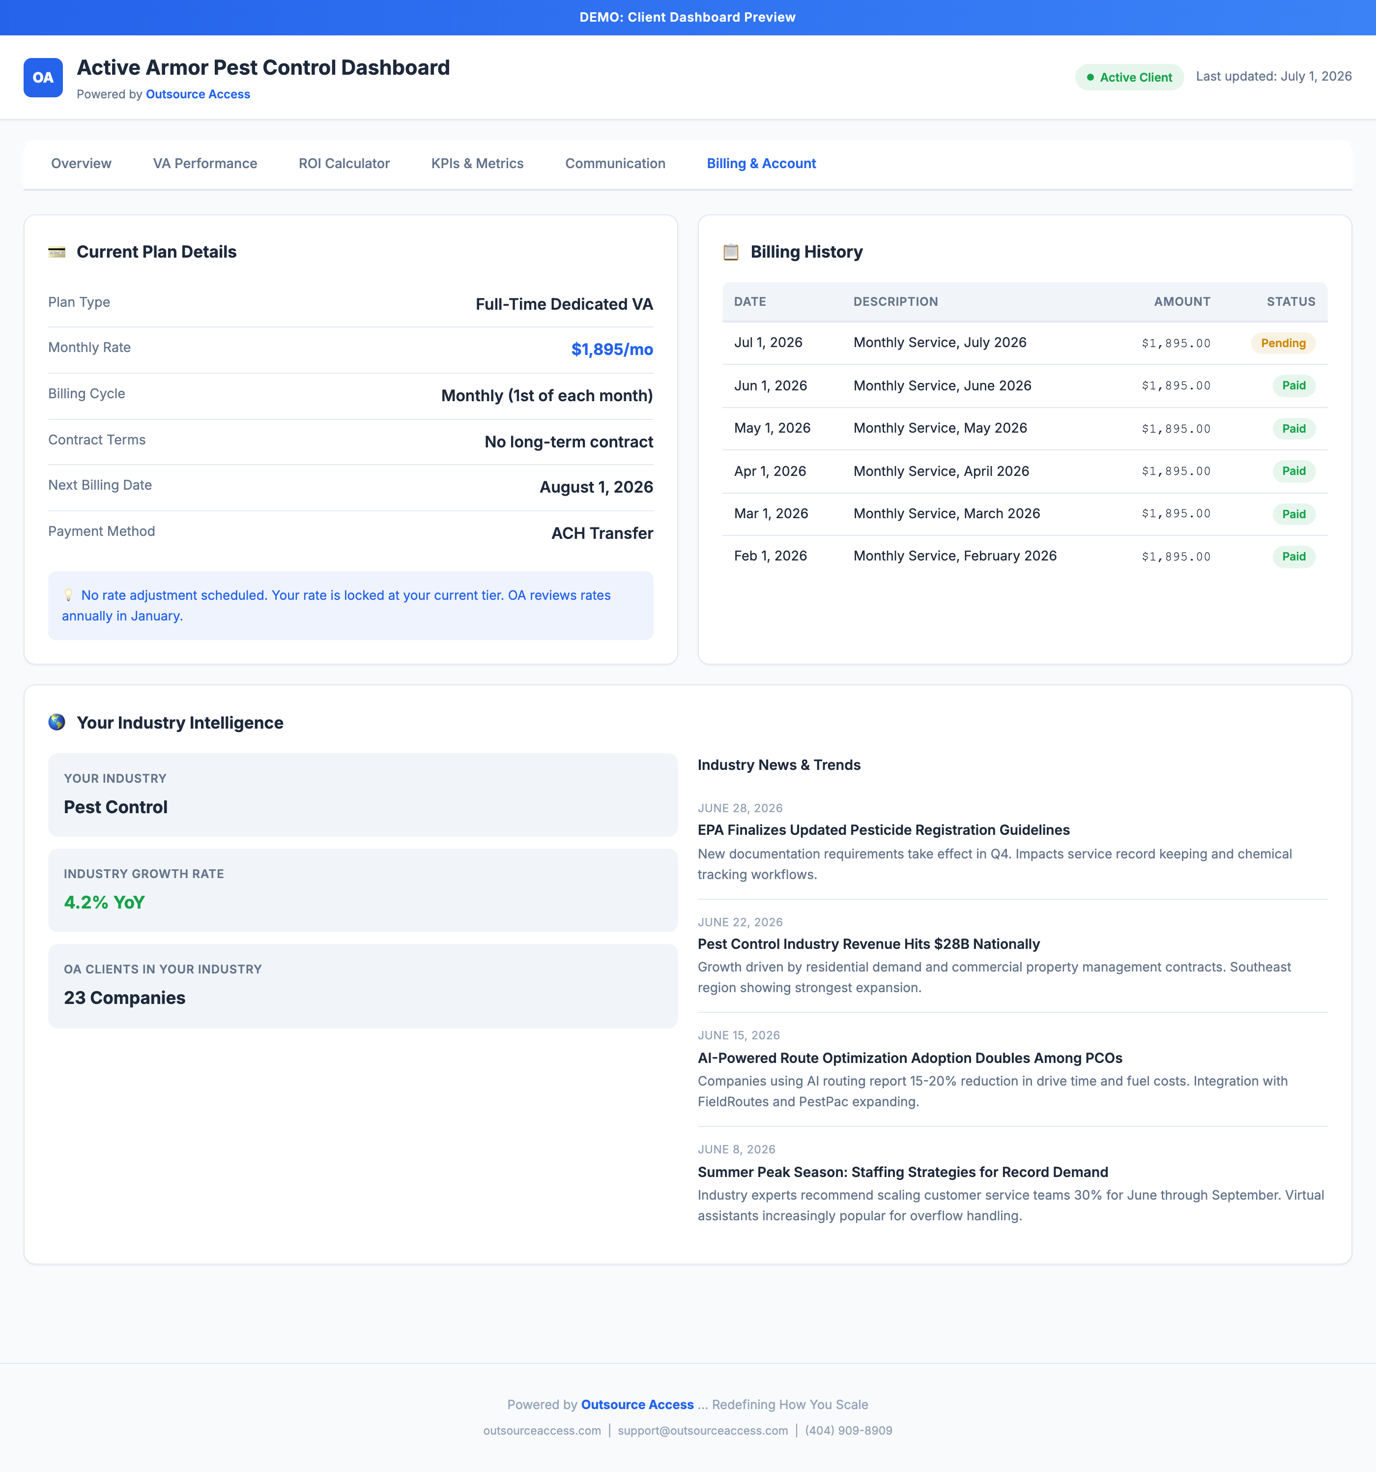Click the No rate adjustment scheduled notice
This screenshot has height=1472, width=1376.
tap(351, 606)
